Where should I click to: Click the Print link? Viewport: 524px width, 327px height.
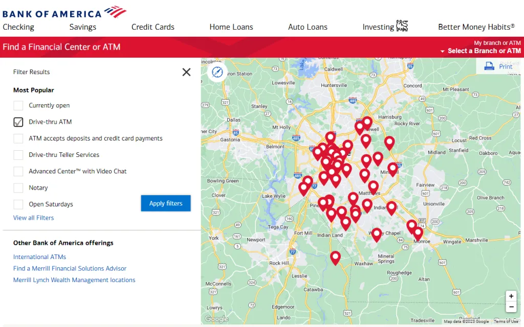click(505, 66)
